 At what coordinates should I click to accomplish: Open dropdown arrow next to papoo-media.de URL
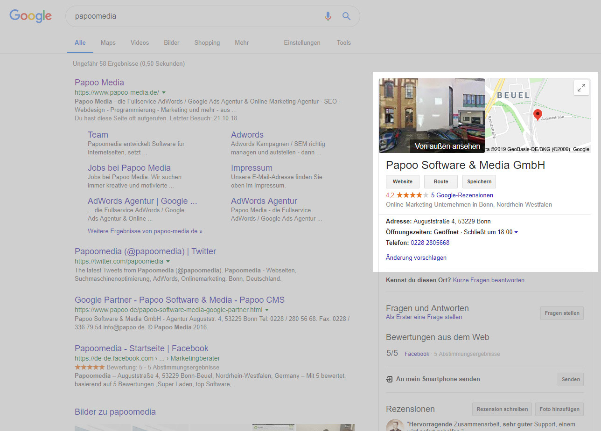[164, 92]
